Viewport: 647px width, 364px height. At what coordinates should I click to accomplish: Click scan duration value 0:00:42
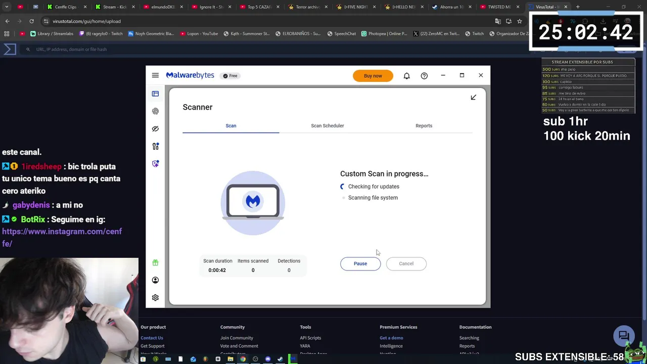point(217,270)
